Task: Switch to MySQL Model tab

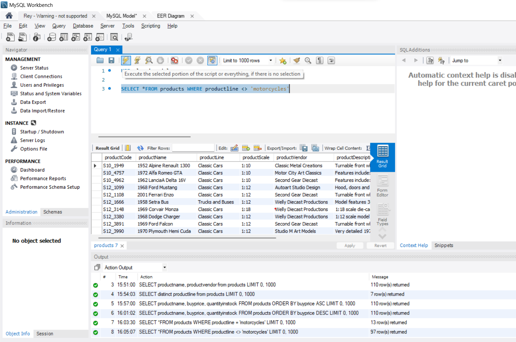Action: pos(121,16)
